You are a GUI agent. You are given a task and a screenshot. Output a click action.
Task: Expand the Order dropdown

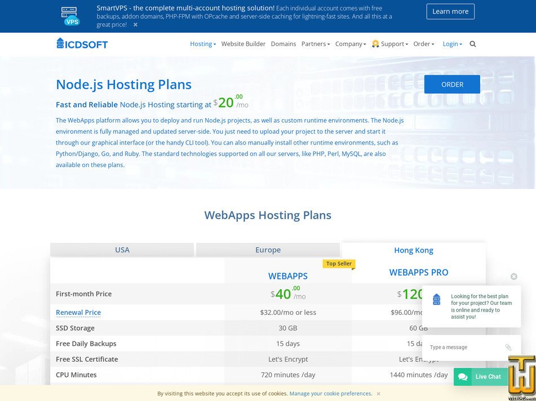pos(423,43)
